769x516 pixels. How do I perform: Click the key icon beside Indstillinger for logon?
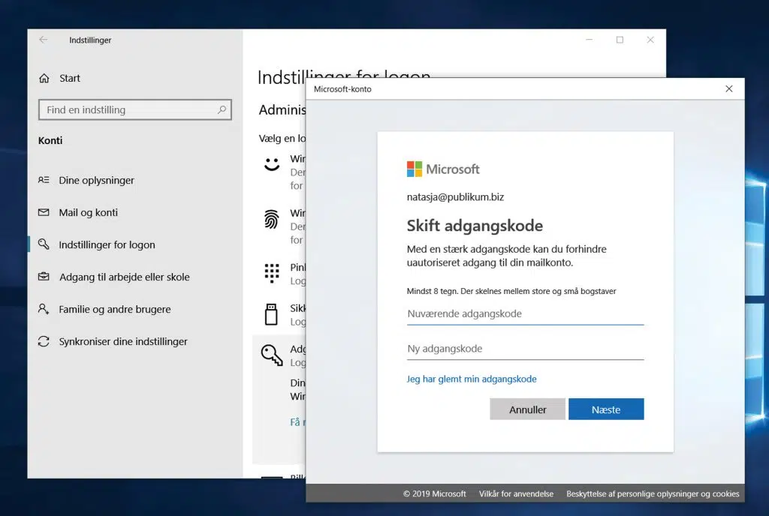point(44,244)
